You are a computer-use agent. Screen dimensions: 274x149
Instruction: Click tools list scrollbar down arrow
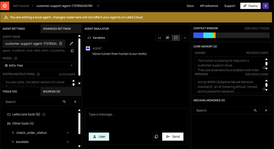[x=79, y=146]
